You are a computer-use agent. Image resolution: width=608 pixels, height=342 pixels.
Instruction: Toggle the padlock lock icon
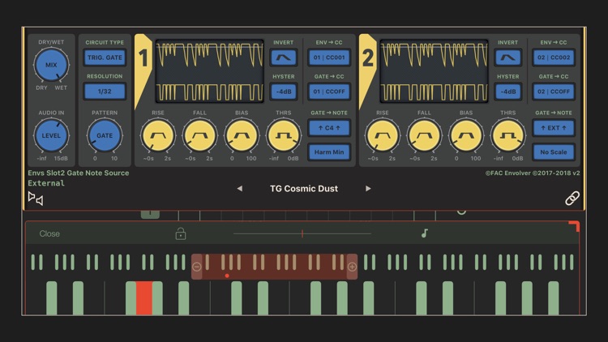(x=180, y=233)
